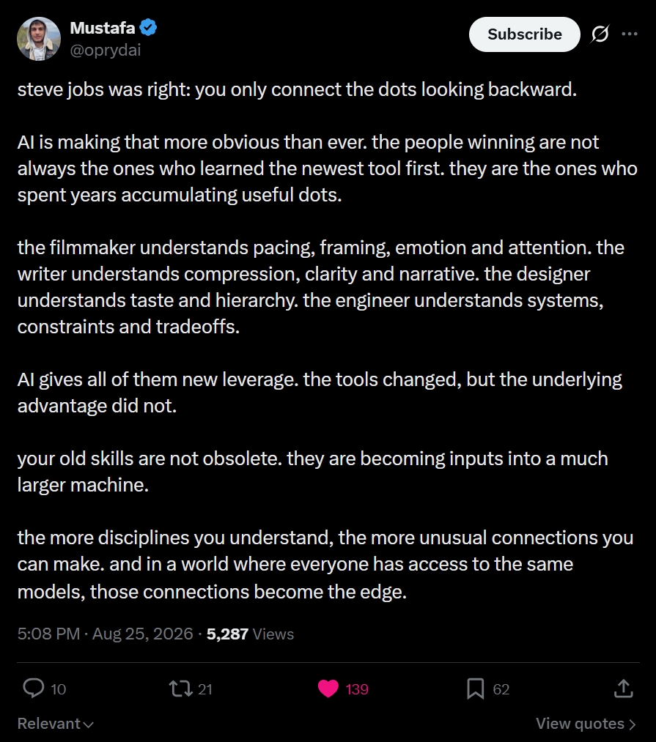Viewport: 656px width, 742px height.
Task: Click the 62 bookmarks count
Action: tap(501, 689)
